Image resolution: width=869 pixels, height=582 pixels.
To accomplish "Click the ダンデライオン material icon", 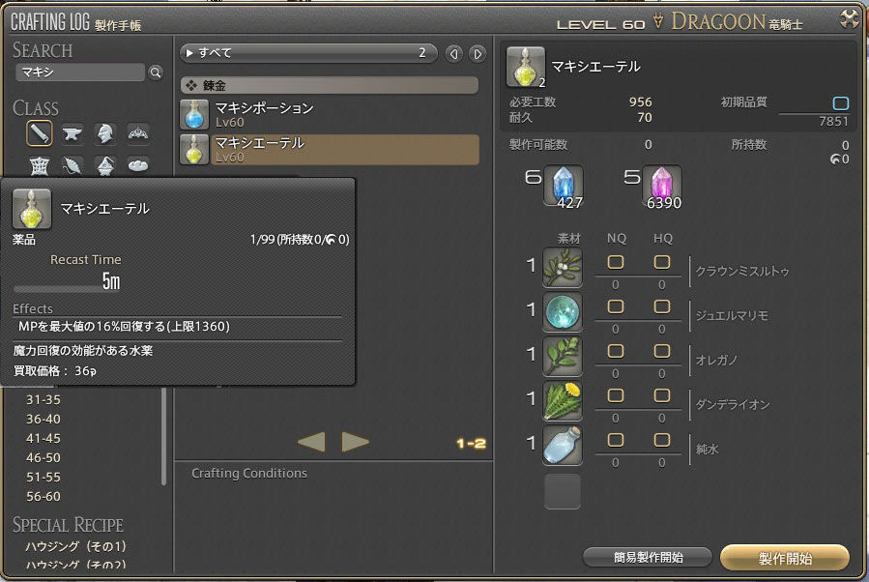I will click(x=563, y=401).
